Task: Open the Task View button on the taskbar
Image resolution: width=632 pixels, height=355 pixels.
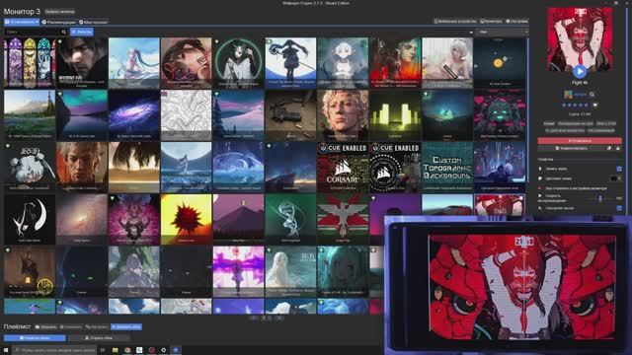Action: click(x=103, y=350)
